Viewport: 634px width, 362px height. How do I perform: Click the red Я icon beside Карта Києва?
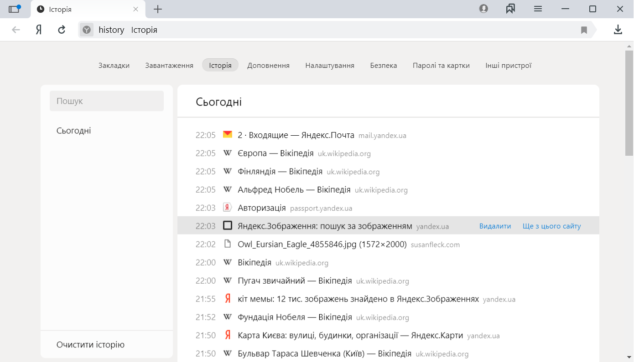228,335
